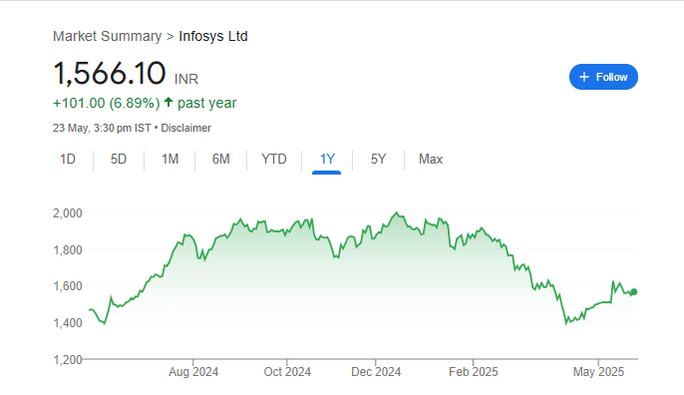The image size is (684, 395).
Task: Switch to the 1D time range tab
Action: pos(68,159)
